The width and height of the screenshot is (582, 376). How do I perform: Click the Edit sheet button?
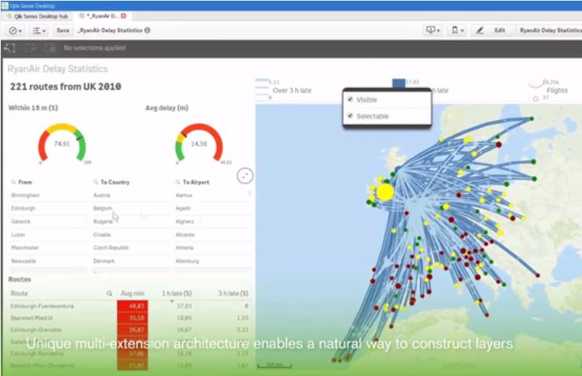point(499,30)
